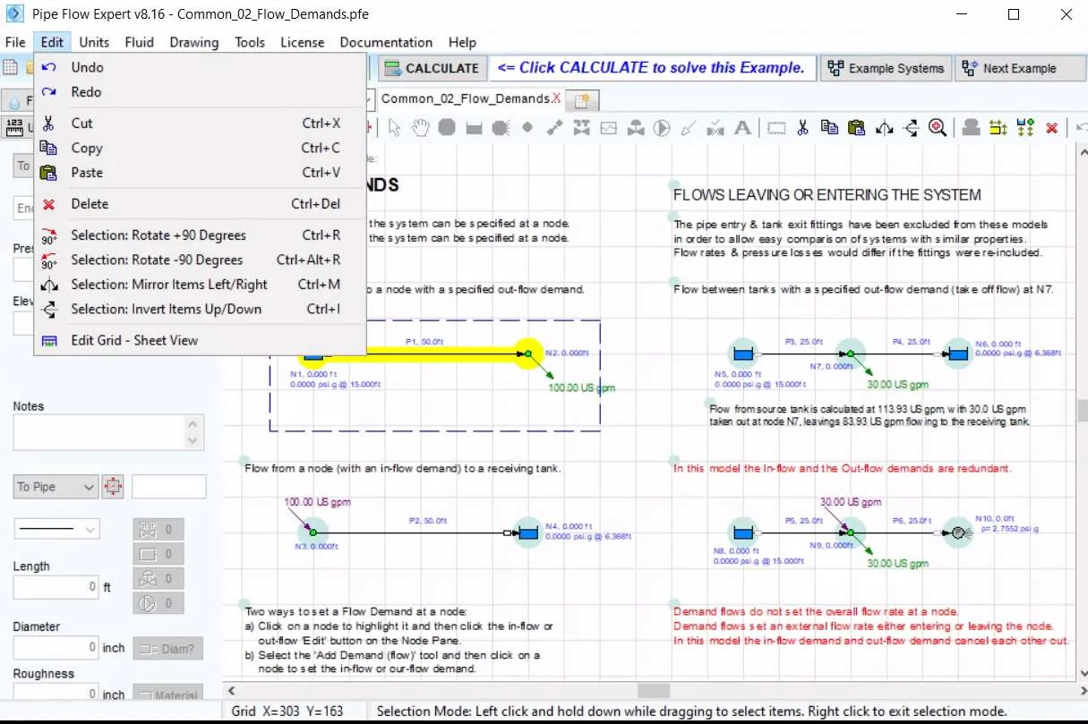Activate the dashed rectangle selection tool
The image size is (1088, 724).
pos(776,128)
